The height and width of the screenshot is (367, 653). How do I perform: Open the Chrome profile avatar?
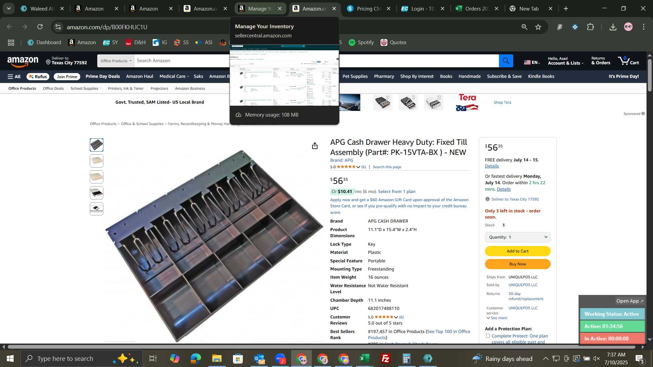point(628,27)
